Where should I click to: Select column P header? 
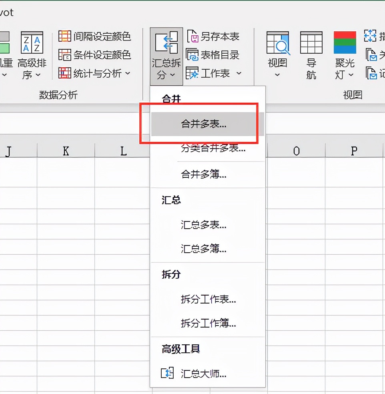(354, 151)
